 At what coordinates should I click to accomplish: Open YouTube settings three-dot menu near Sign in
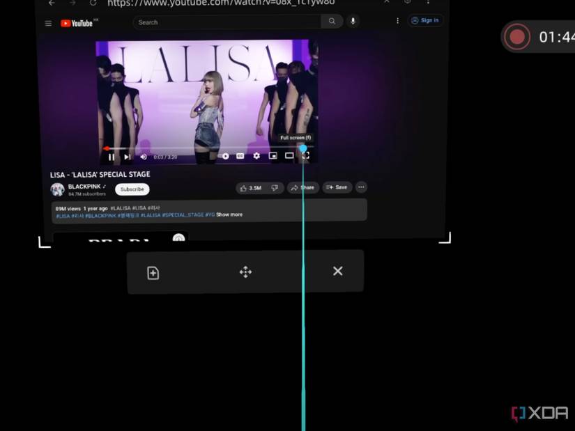[x=397, y=21]
